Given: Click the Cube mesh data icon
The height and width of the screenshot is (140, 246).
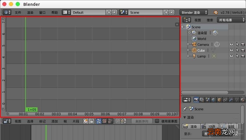Looking at the screenshot, I should tap(213, 50).
